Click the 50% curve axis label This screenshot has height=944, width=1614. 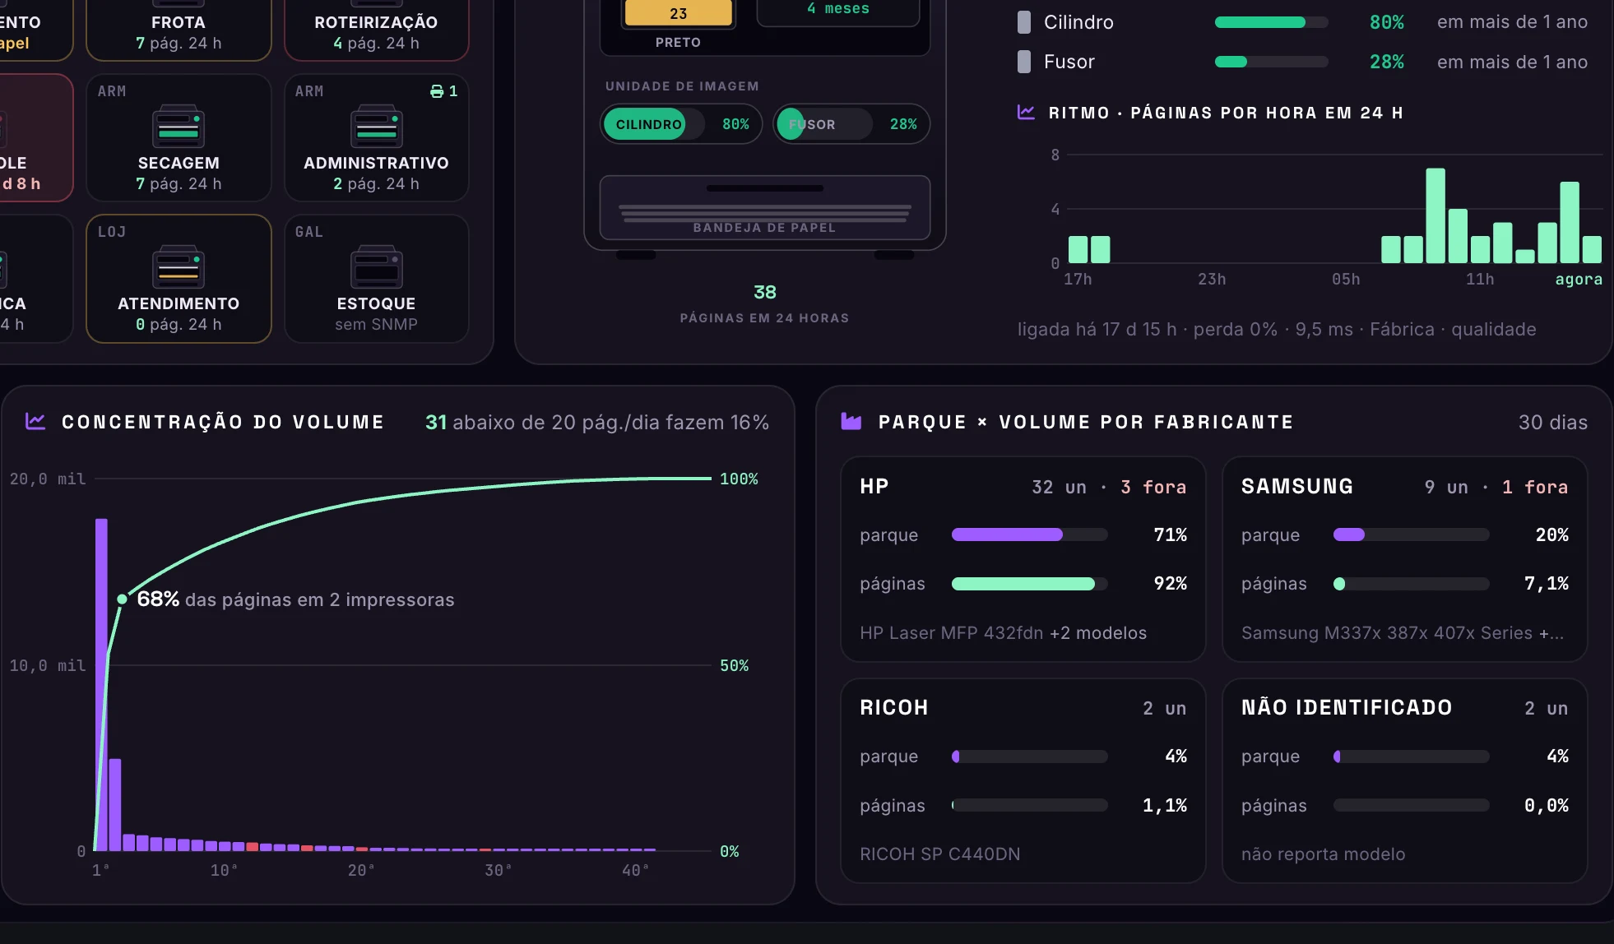[734, 665]
